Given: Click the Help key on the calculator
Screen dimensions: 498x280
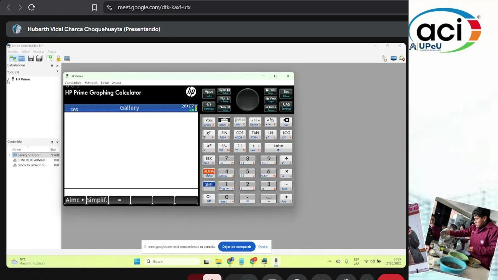Looking at the screenshot, I should pos(270,91).
